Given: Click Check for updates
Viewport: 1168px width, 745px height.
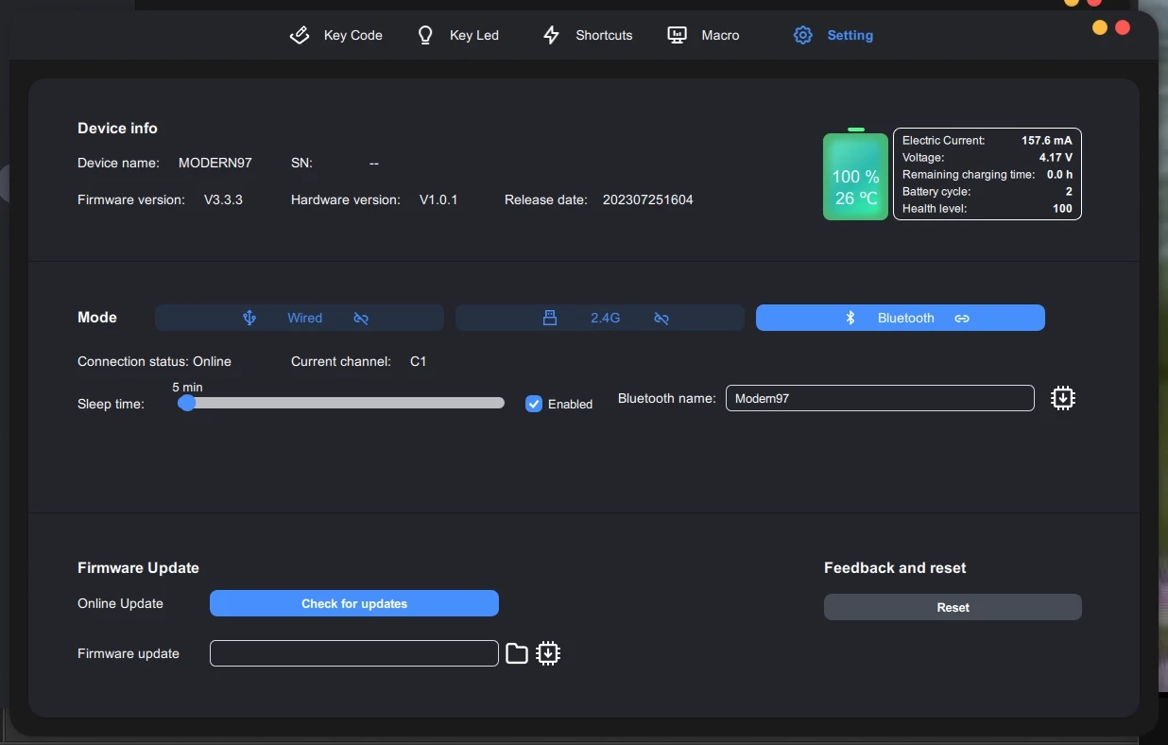Looking at the screenshot, I should coord(354,603).
